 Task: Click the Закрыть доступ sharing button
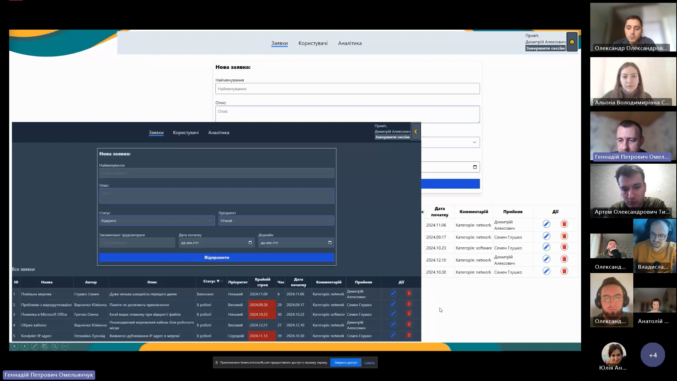tap(346, 363)
